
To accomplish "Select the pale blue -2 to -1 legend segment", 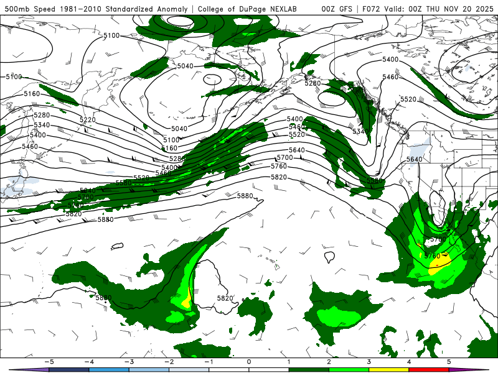I will click(189, 370).
